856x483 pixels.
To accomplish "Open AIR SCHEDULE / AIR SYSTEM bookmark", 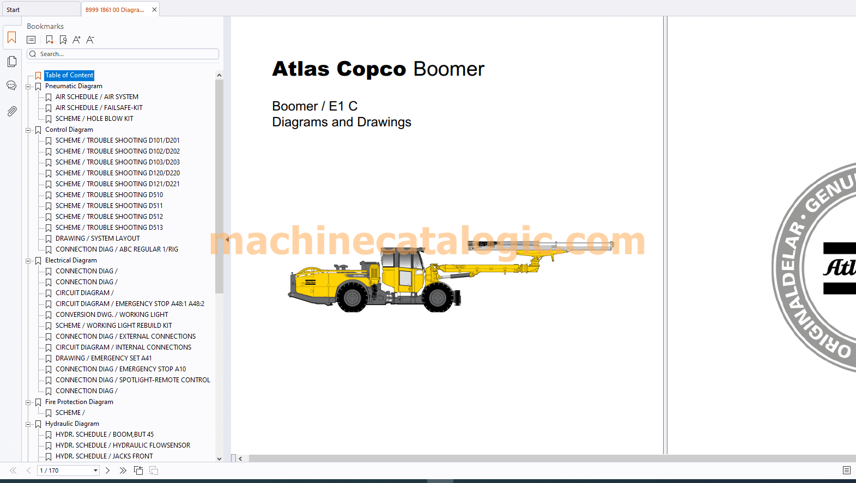I will click(x=97, y=97).
